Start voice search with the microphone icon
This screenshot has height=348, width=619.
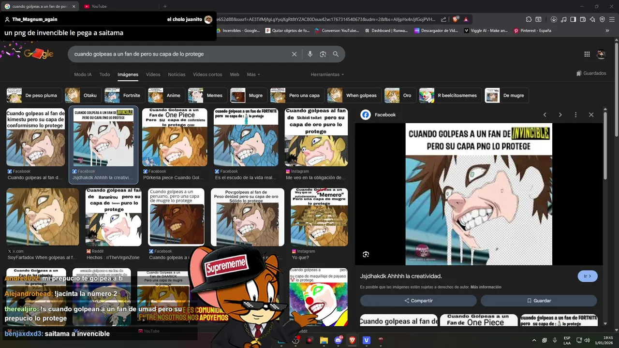[310, 54]
